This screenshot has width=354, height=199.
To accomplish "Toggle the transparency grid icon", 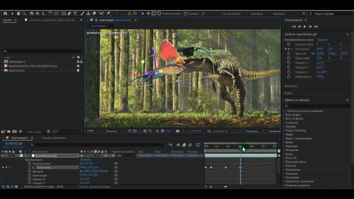I will pos(135,131).
